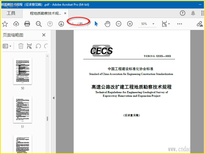Close the 页面缩略图 thumbnails panel
The height and width of the screenshot is (154, 205).
point(44,35)
